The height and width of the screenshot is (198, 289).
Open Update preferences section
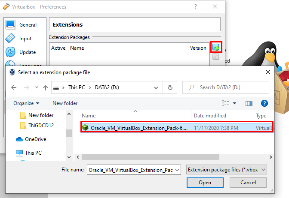pos(27,52)
